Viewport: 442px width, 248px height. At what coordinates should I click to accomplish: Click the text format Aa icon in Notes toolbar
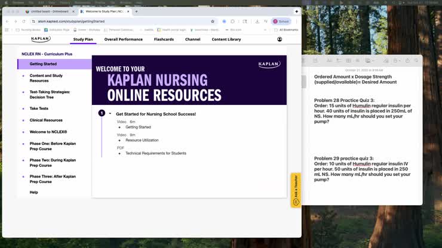click(329, 61)
